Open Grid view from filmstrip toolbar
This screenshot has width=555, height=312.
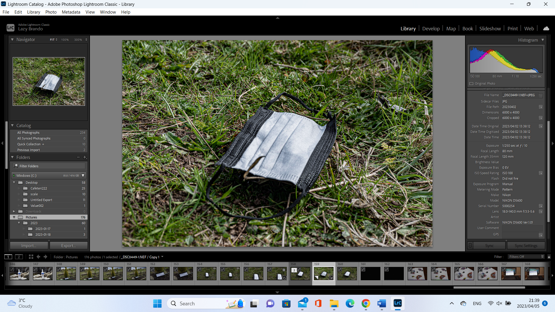tap(31, 257)
